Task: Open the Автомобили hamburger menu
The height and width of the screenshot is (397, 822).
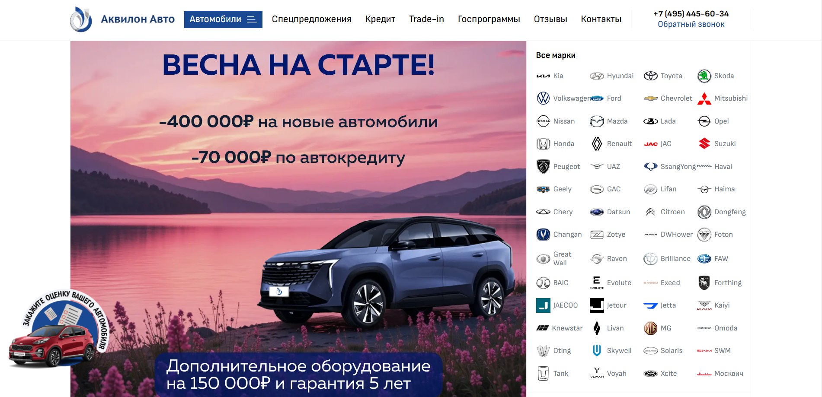Action: [x=223, y=19]
